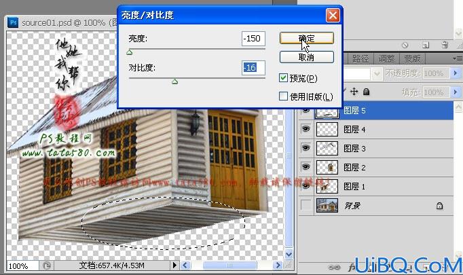463x275 pixels.
Task: Click document vertical scrollbar down arrow
Action: (x=289, y=254)
